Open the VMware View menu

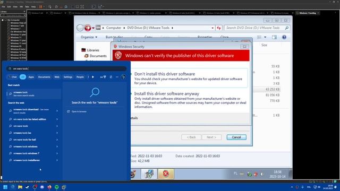click(15, 7)
